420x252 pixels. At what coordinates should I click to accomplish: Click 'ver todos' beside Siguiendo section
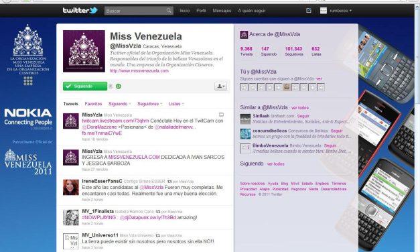(x=275, y=164)
